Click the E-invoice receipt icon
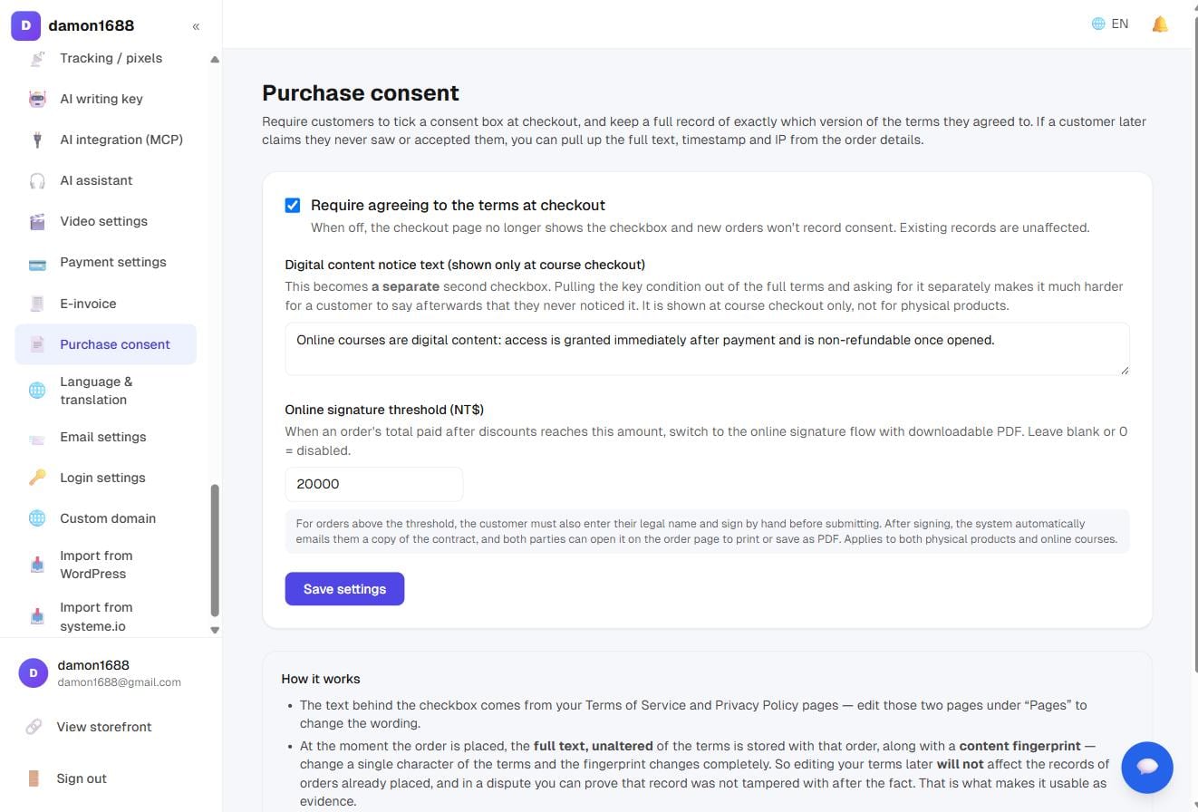 [x=37, y=304]
